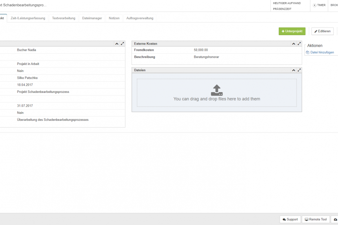Switch to the Textverarbeitung tab
338x225 pixels.
[64, 18]
